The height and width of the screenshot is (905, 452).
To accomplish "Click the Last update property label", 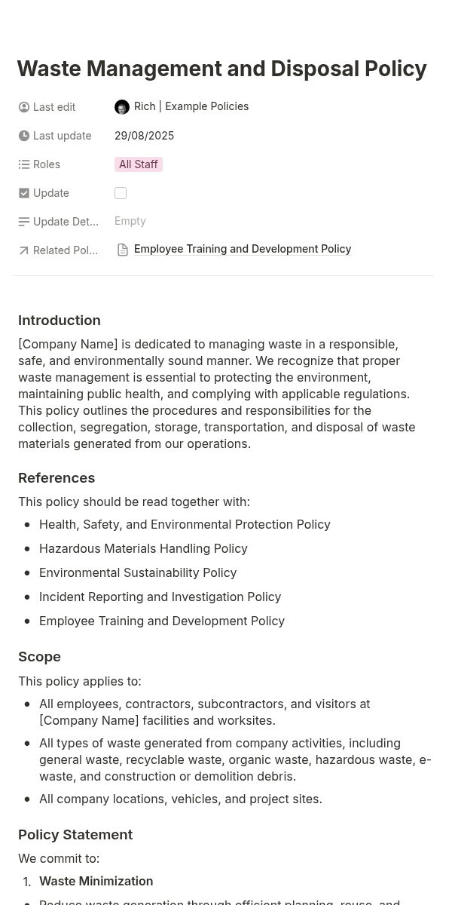I will [x=62, y=136].
